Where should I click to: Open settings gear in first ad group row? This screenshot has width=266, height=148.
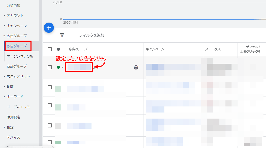(136, 67)
